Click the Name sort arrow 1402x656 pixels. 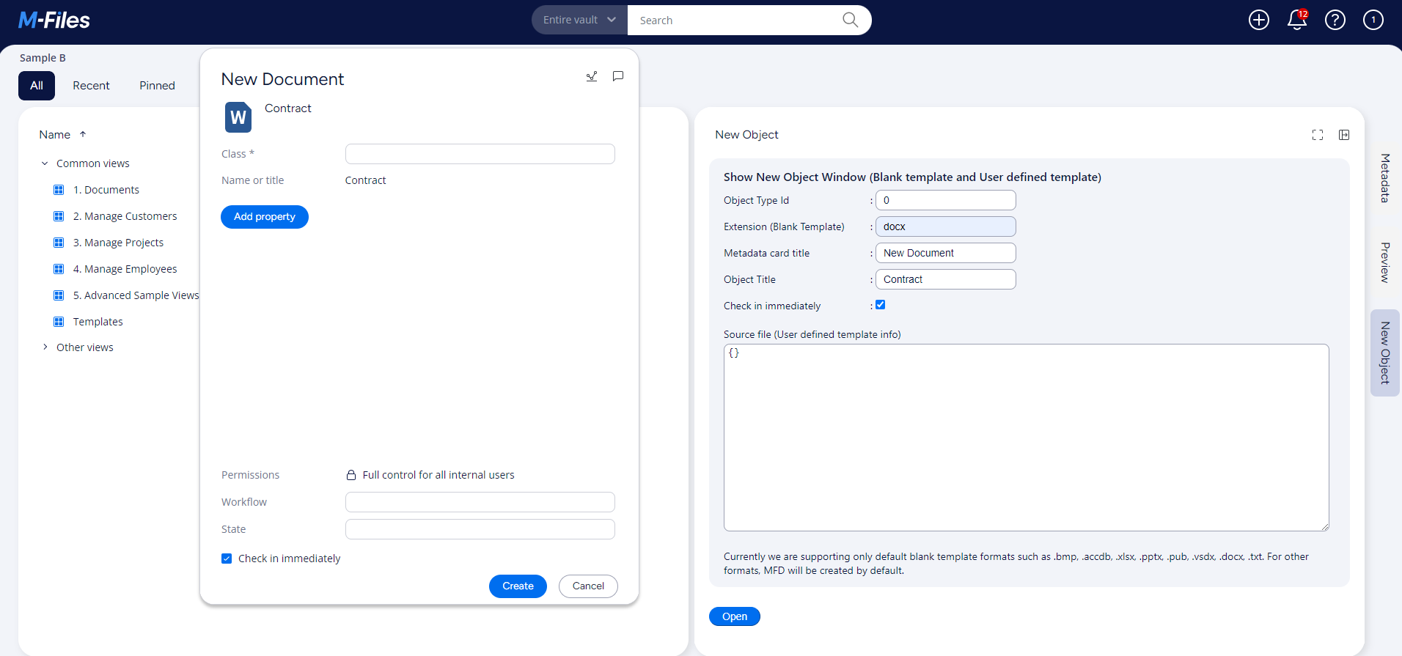[x=83, y=134]
